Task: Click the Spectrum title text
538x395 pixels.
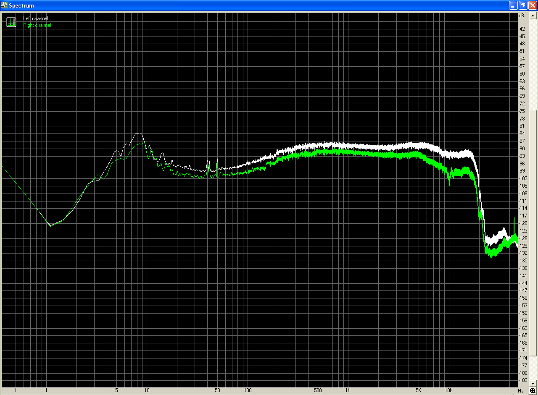Action: (x=21, y=5)
